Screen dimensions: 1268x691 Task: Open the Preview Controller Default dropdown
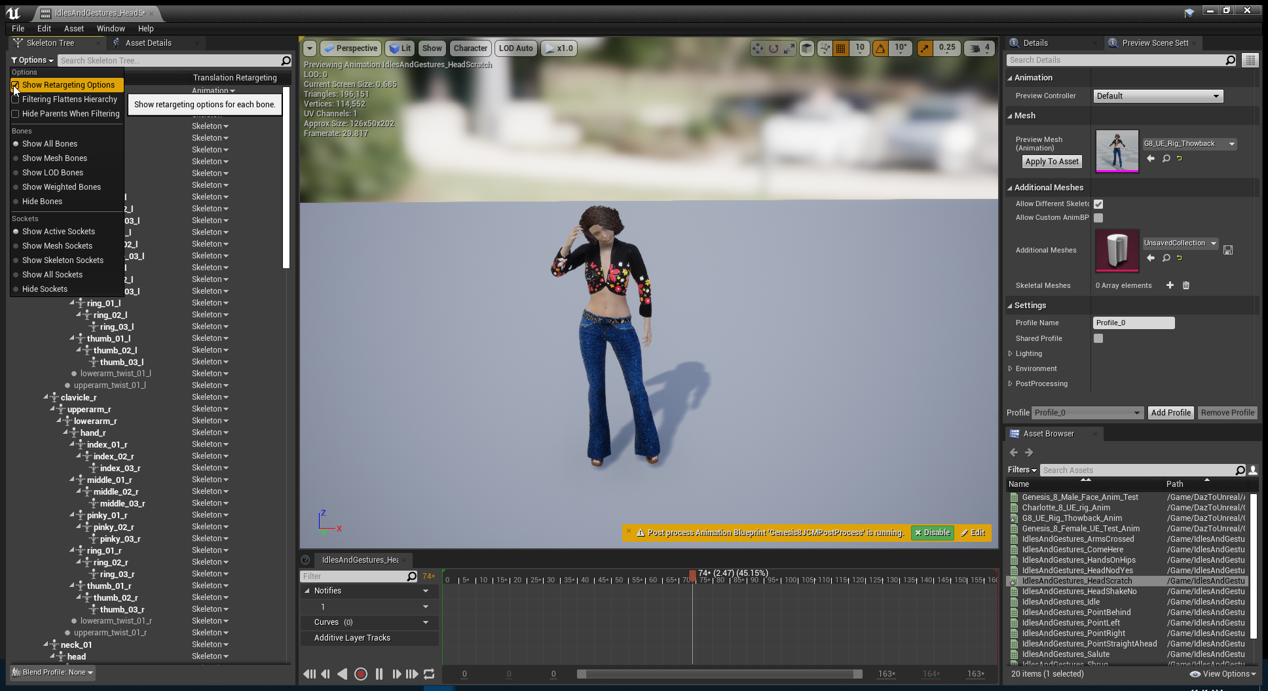(x=1158, y=96)
